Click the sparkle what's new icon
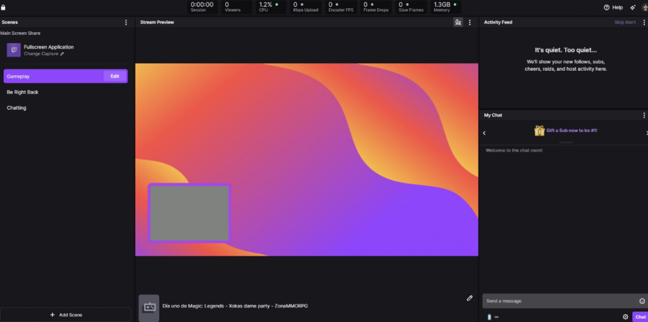648x322 pixels. [x=633, y=8]
